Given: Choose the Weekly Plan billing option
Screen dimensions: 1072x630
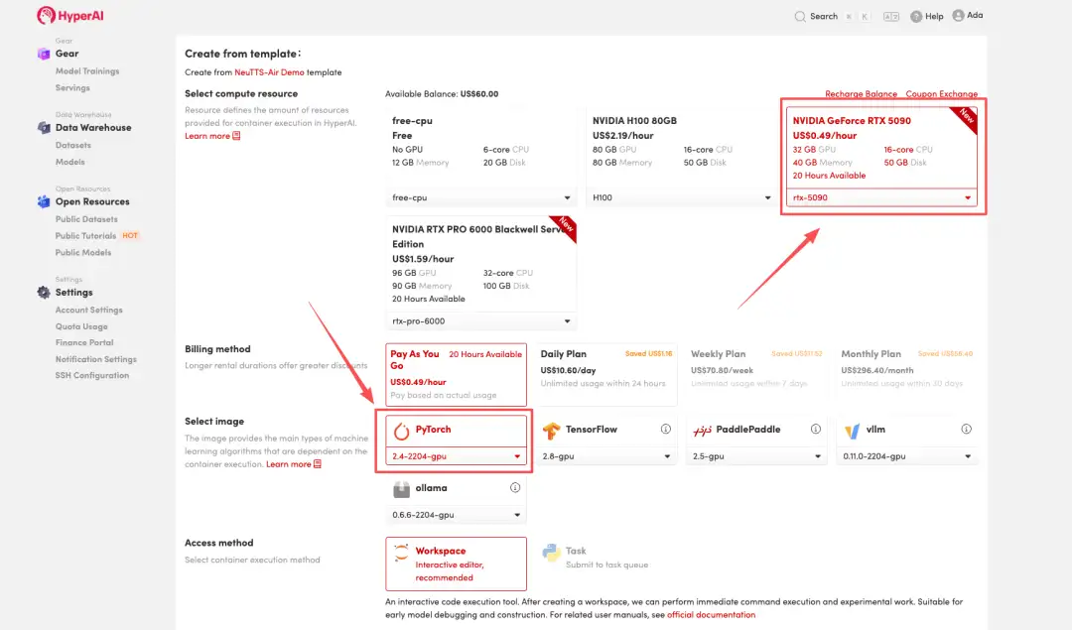Looking at the screenshot, I should [x=756, y=374].
